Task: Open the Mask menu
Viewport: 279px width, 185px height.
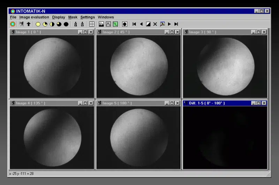Action: pyautogui.click(x=73, y=17)
